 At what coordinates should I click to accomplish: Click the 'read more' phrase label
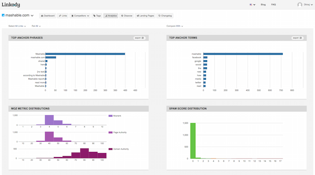point(40,83)
